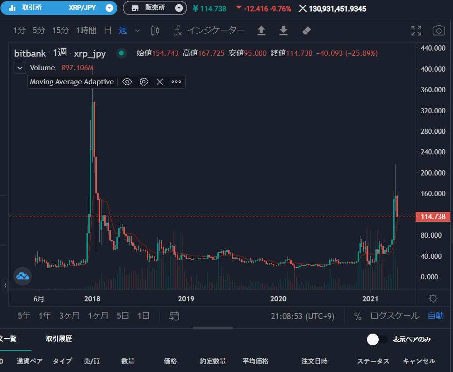Click the time zone clock 21:08:53 (UTC+9)
The height and width of the screenshot is (372, 453).
(x=302, y=316)
